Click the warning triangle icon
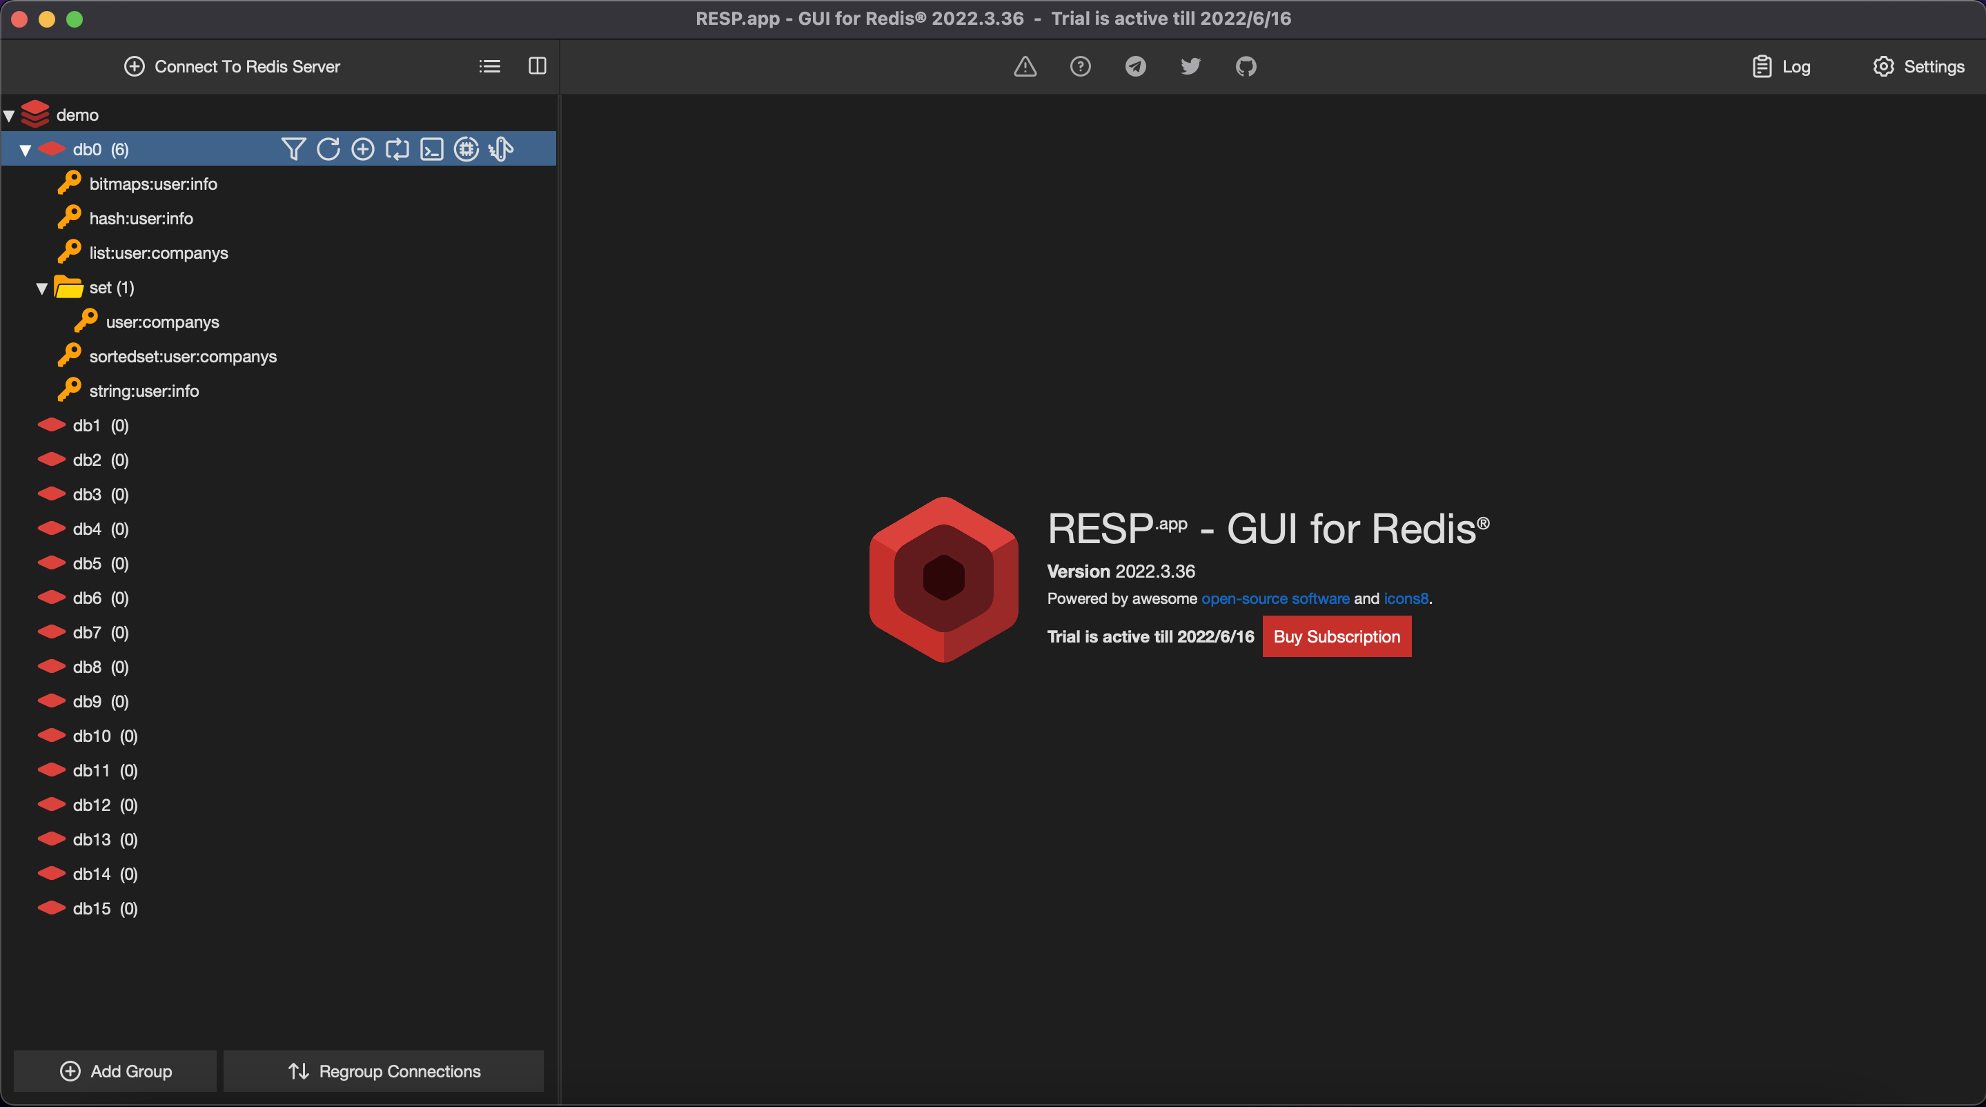Image resolution: width=1986 pixels, height=1107 pixels. (1025, 66)
